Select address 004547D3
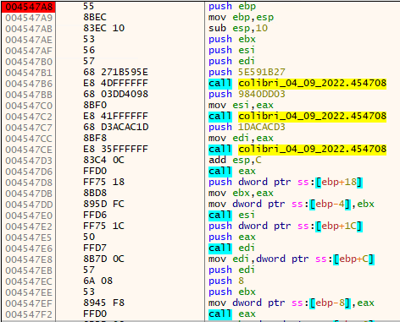Image resolution: width=400 pixels, height=322 pixels. click(x=29, y=161)
